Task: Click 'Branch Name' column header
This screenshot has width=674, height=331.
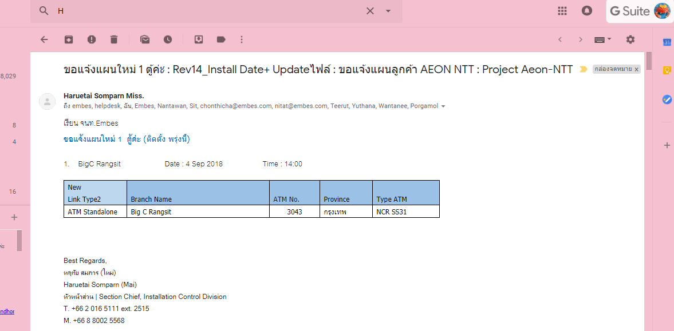Action: tap(198, 193)
